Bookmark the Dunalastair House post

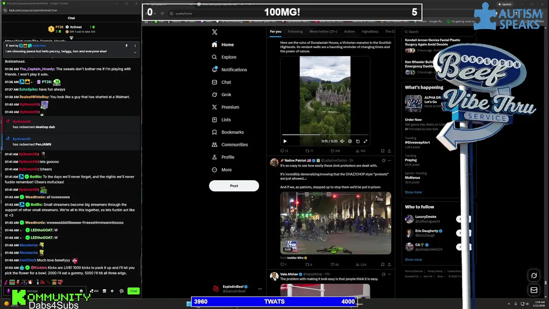[383, 151]
